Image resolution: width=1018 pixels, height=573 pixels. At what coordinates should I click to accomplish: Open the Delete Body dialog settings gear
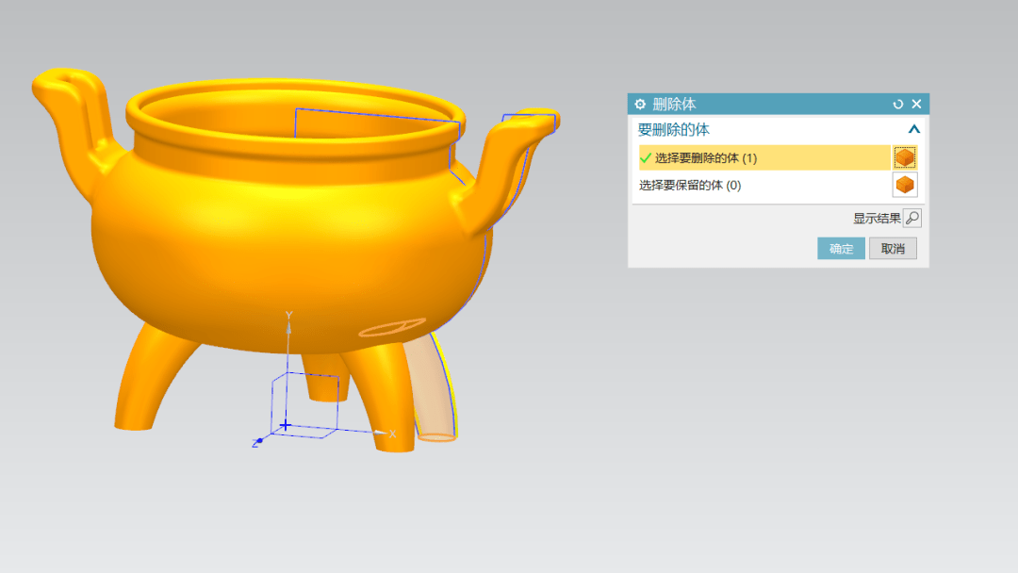[640, 105]
